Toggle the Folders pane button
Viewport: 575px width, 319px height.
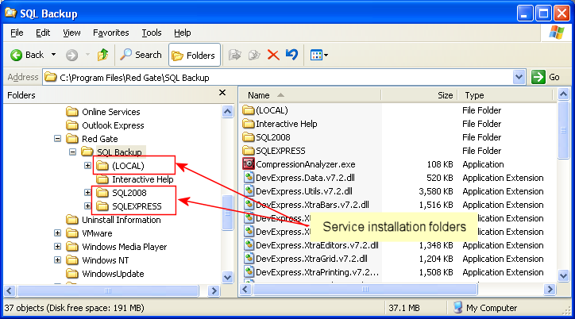[x=193, y=55]
